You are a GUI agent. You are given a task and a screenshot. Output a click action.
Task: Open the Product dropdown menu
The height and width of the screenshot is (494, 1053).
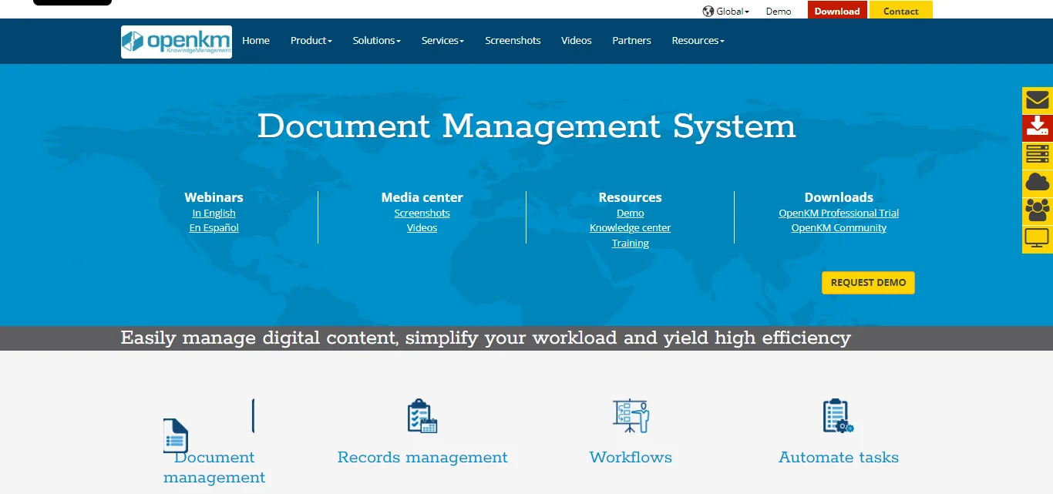click(x=311, y=41)
